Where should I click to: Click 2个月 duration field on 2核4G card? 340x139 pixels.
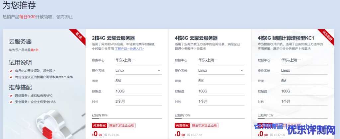[x=138, y=101]
